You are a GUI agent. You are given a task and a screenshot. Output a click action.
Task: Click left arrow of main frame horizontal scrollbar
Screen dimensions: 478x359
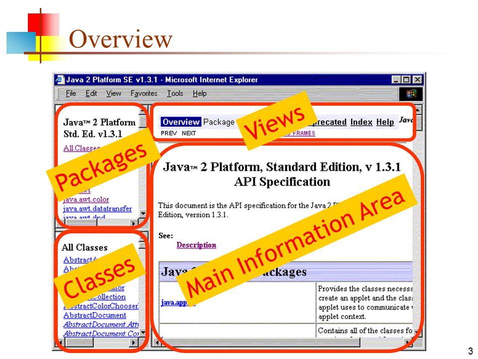[x=157, y=343]
